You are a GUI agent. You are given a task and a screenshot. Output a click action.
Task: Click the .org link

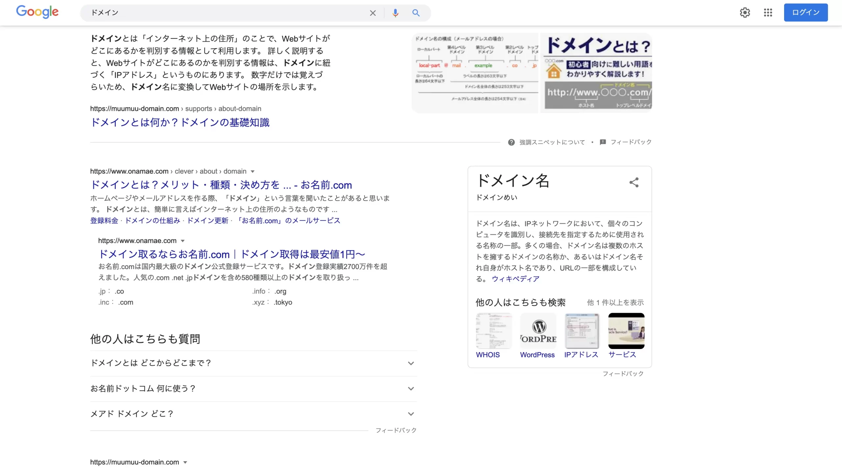[280, 291]
